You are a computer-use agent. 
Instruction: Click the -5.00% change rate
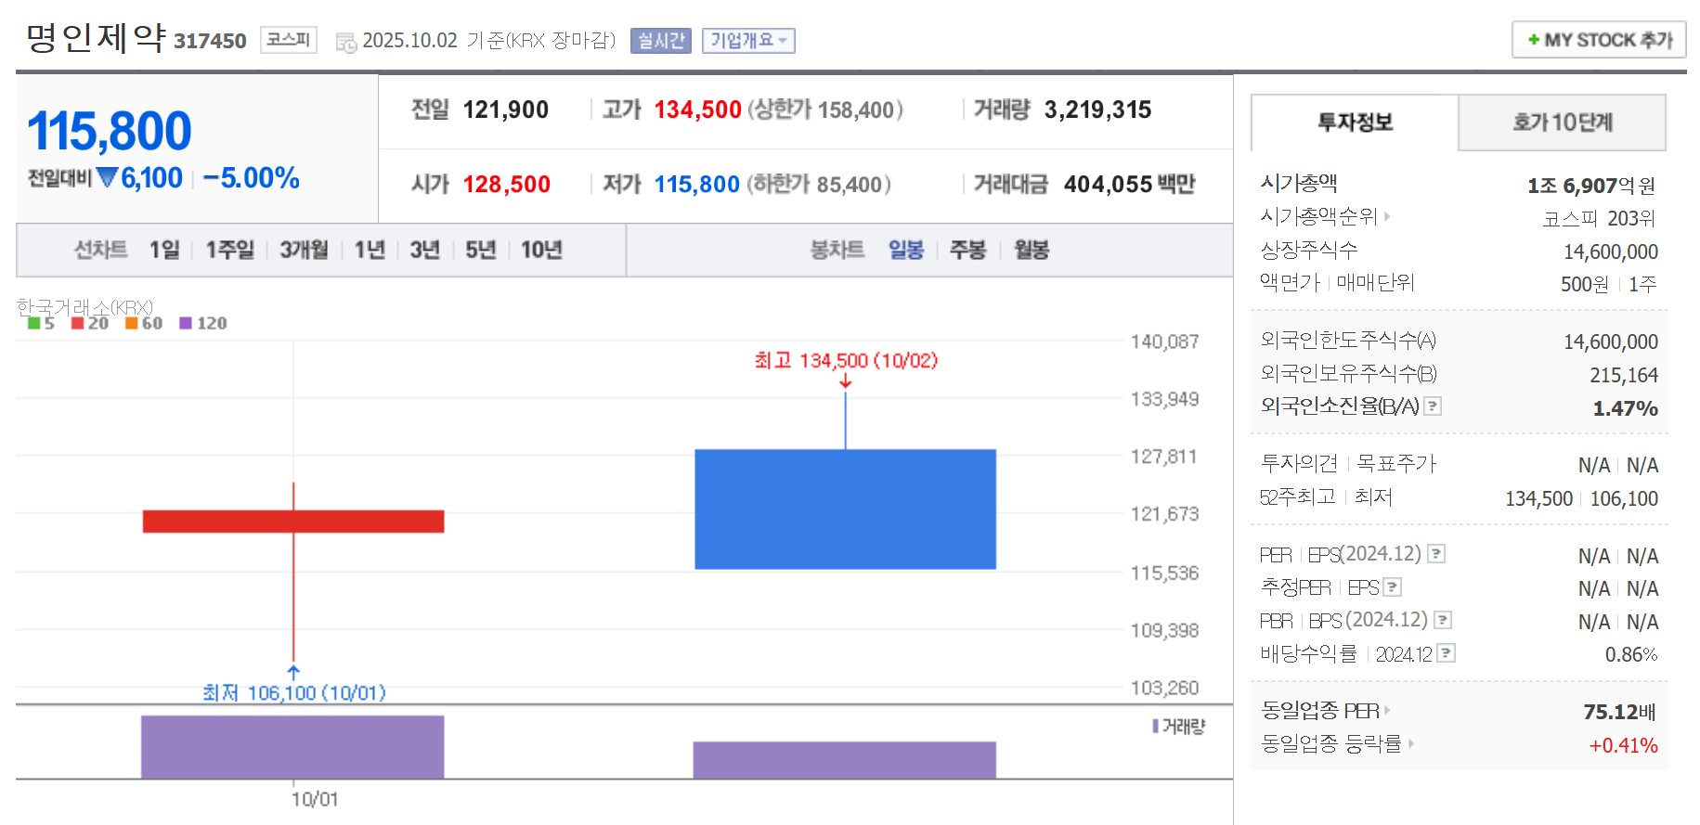point(251,178)
